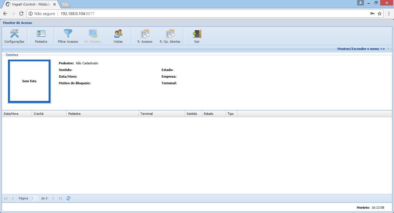This screenshot has height=213, width=394.
Task: Click the browser reload button
Action: [x=21, y=14]
